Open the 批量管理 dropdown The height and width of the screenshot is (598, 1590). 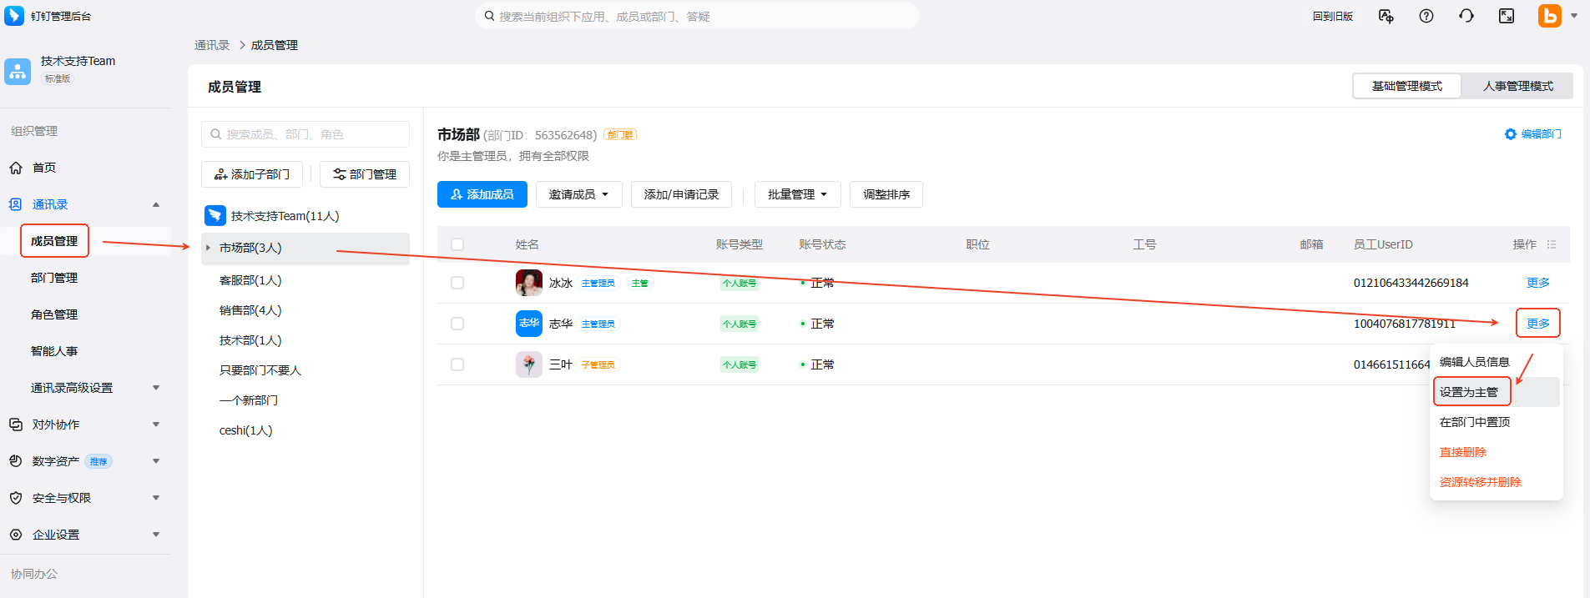(797, 194)
